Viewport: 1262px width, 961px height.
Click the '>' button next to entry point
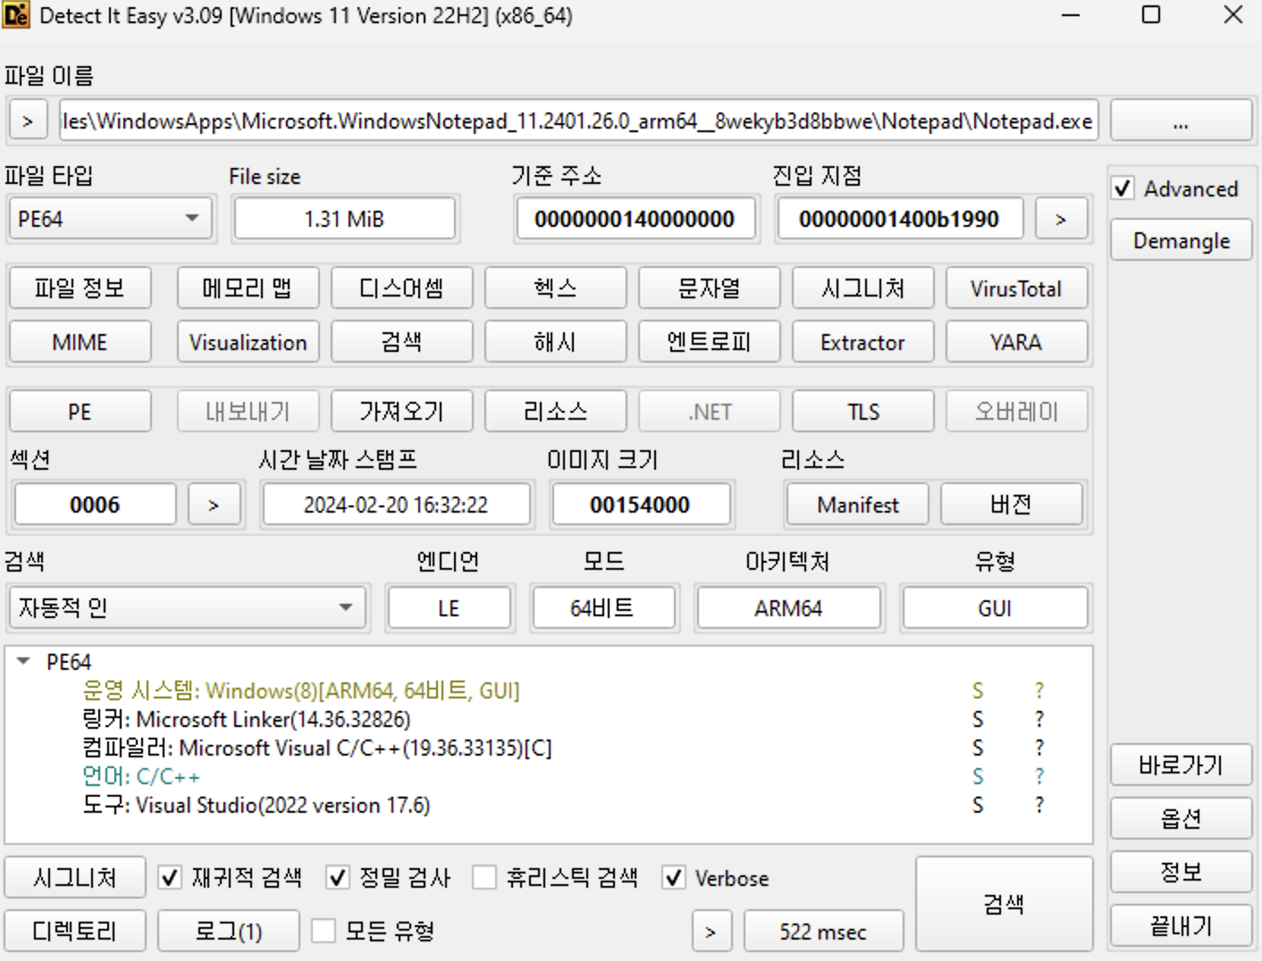pyautogui.click(x=1061, y=219)
